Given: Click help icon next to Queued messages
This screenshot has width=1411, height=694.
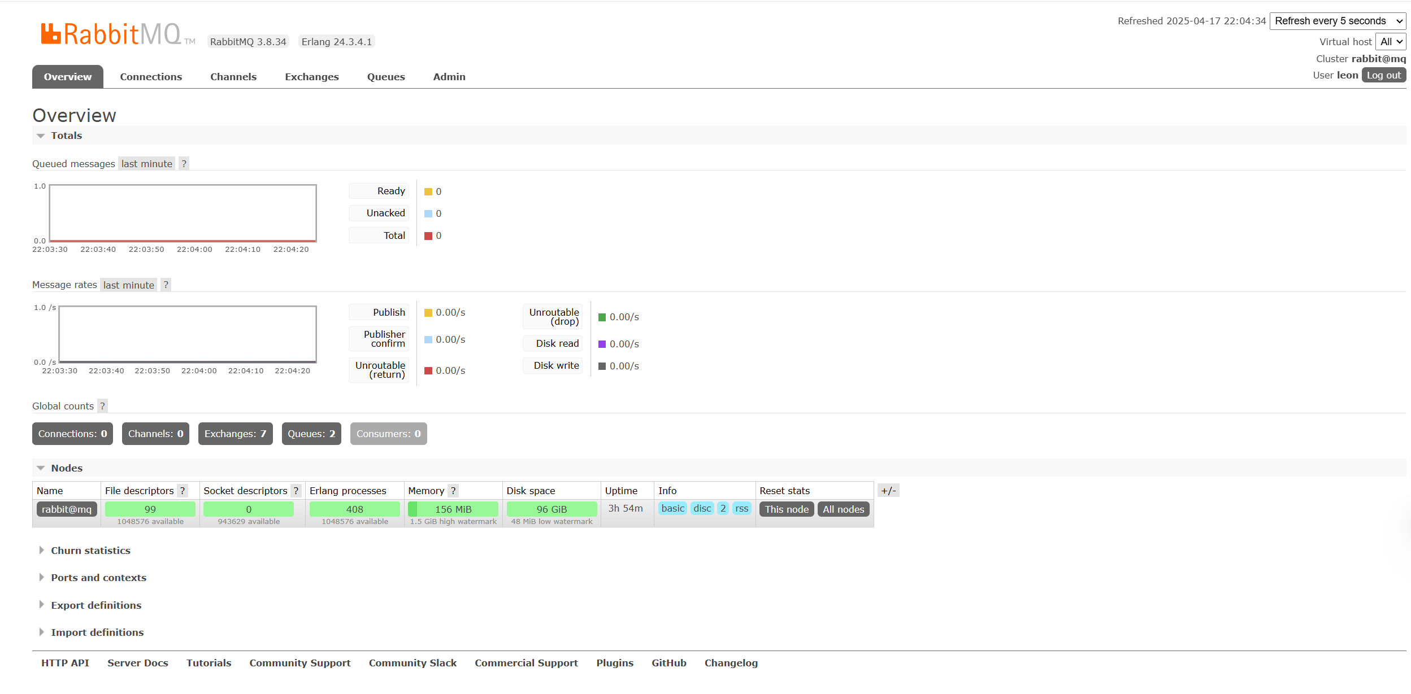Looking at the screenshot, I should click(x=184, y=164).
